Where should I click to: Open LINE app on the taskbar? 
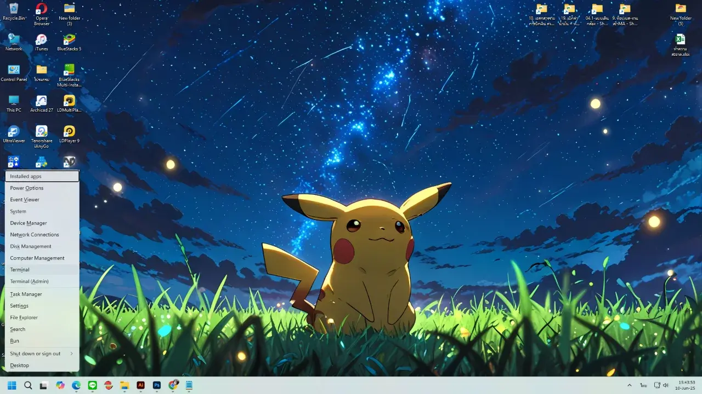[92, 385]
